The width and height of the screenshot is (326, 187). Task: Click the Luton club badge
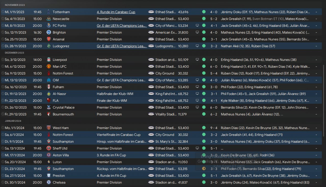(49, 162)
